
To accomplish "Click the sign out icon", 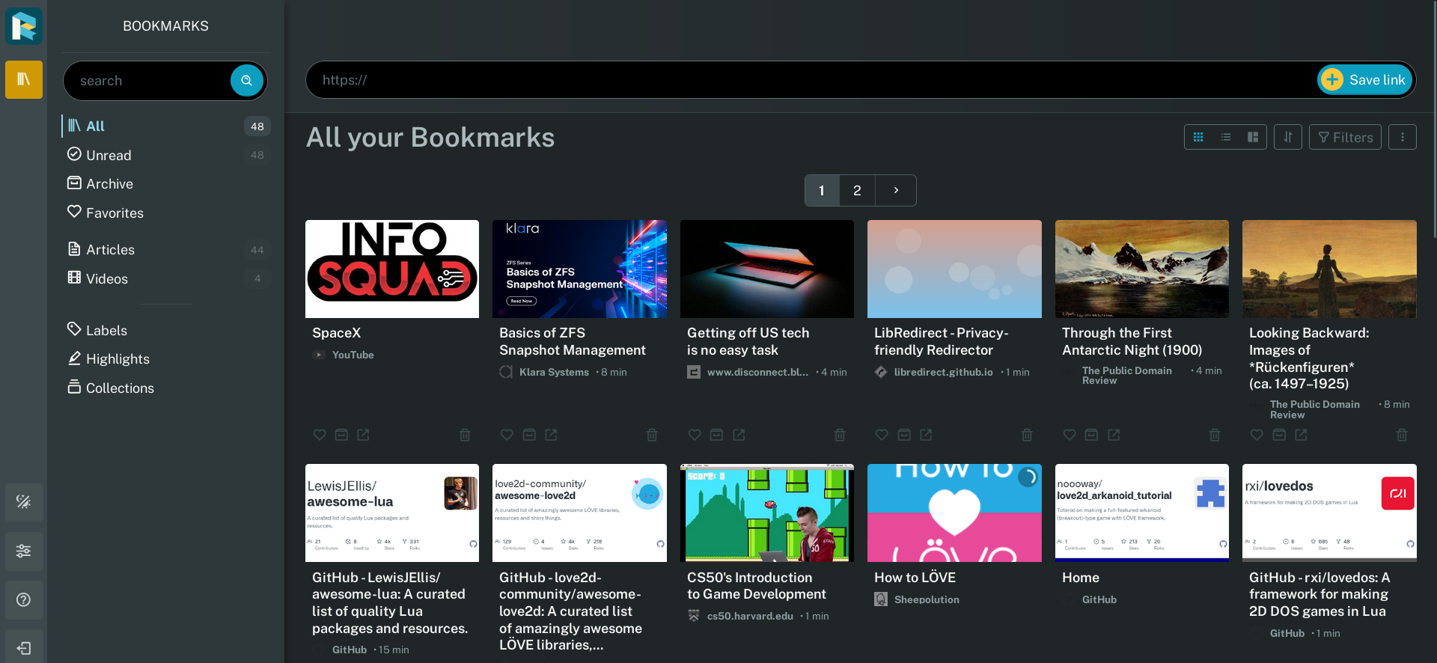I will pyautogui.click(x=24, y=648).
